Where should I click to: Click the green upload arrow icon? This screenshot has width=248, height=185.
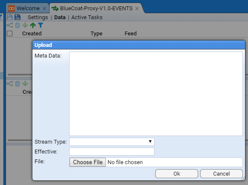tap(33, 25)
